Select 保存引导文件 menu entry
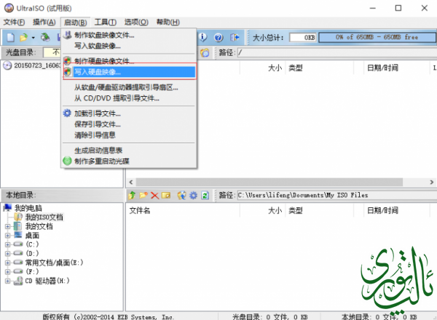This screenshot has height=320, width=437. (129, 124)
